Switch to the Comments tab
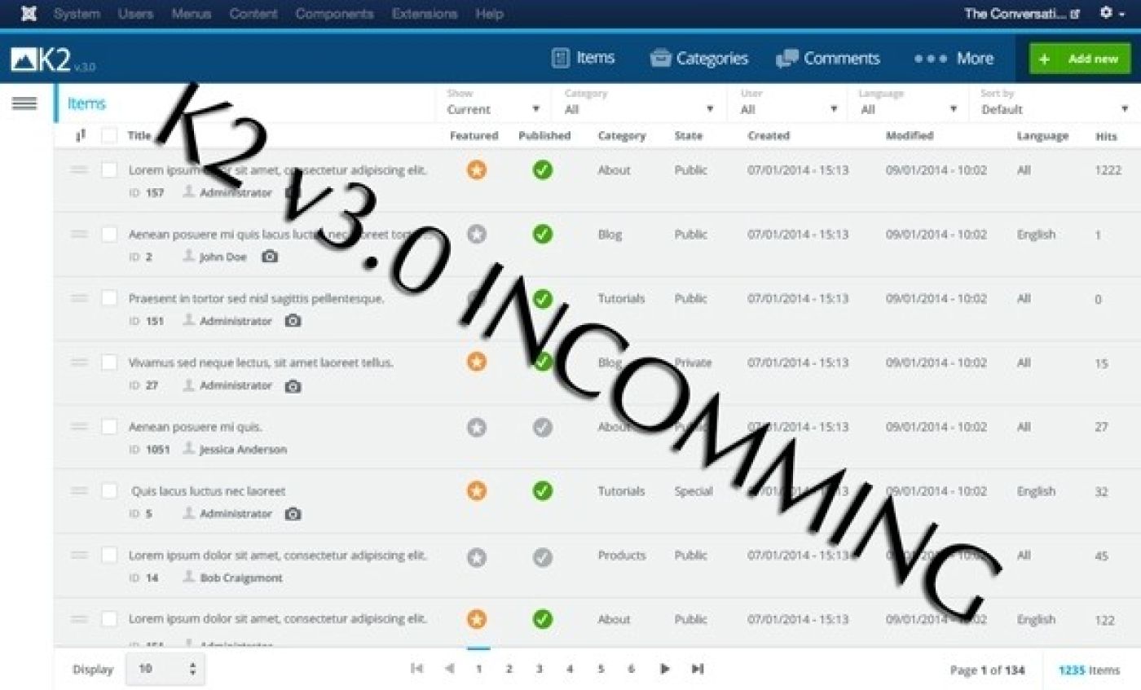Viewport: 1141px width, 690px height. coord(827,58)
